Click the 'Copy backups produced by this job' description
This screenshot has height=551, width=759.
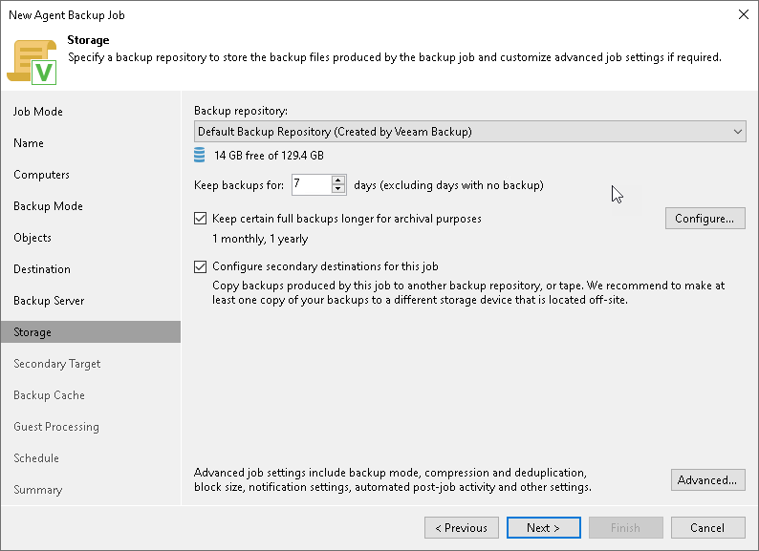tap(468, 292)
